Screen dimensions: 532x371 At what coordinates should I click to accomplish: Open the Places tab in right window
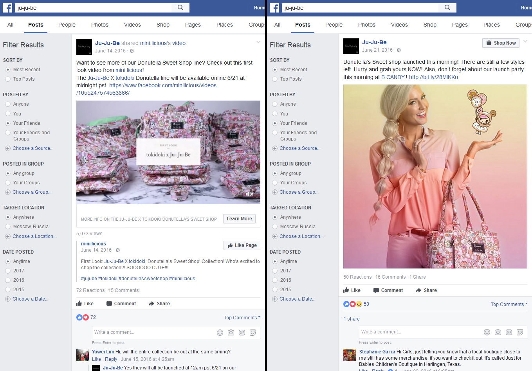pyautogui.click(x=492, y=25)
